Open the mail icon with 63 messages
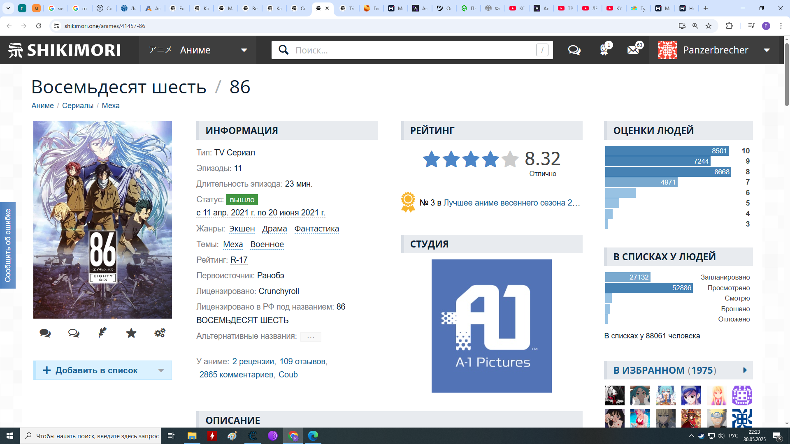 [x=634, y=49]
